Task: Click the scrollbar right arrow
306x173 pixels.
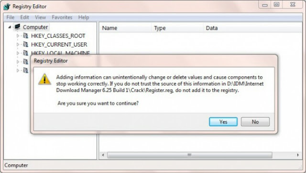Action: pyautogui.click(x=298, y=155)
